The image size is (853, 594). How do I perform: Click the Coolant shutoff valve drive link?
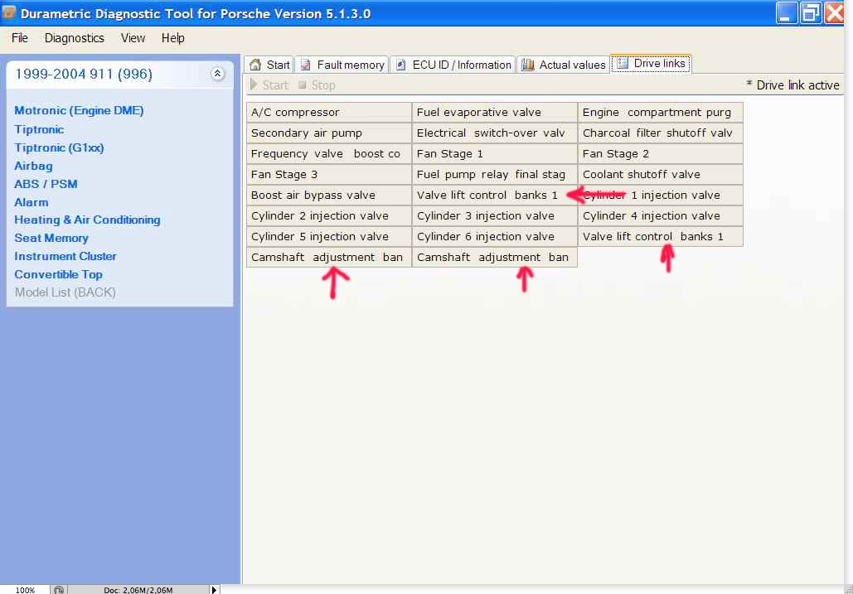pos(661,175)
